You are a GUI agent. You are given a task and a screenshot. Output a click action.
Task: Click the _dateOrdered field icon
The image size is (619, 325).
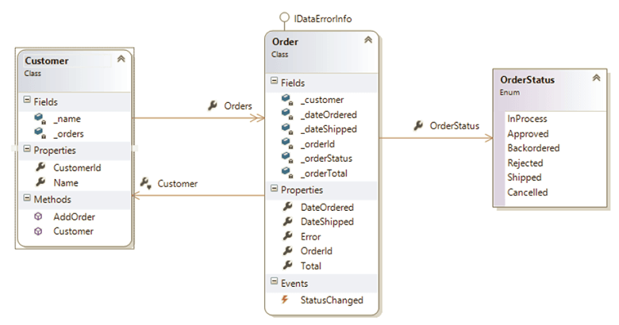287,114
